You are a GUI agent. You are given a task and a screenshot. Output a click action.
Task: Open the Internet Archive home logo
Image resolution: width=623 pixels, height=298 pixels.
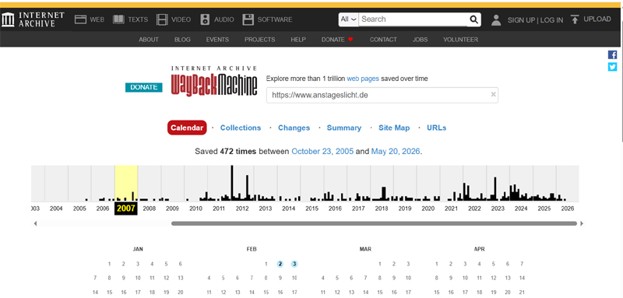[33, 19]
